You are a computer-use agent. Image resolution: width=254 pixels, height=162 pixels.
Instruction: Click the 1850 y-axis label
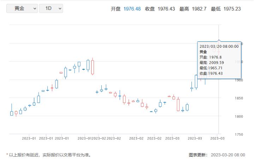click(x=239, y=98)
